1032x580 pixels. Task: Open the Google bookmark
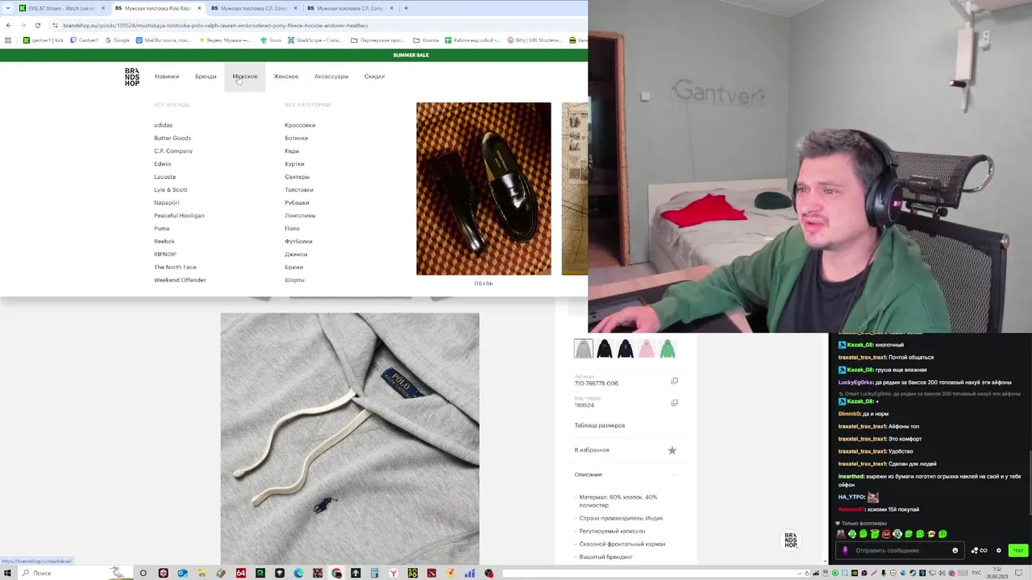pyautogui.click(x=118, y=40)
